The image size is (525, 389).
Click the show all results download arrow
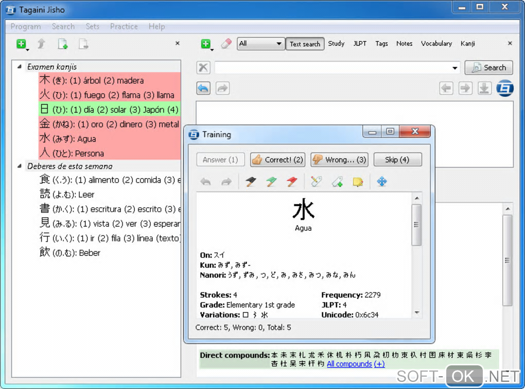tap(484, 88)
